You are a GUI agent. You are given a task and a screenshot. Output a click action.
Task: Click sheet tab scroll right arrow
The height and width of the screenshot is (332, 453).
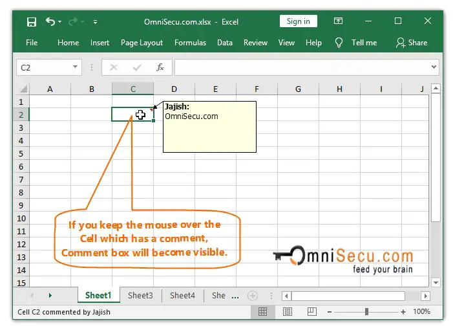(50, 295)
